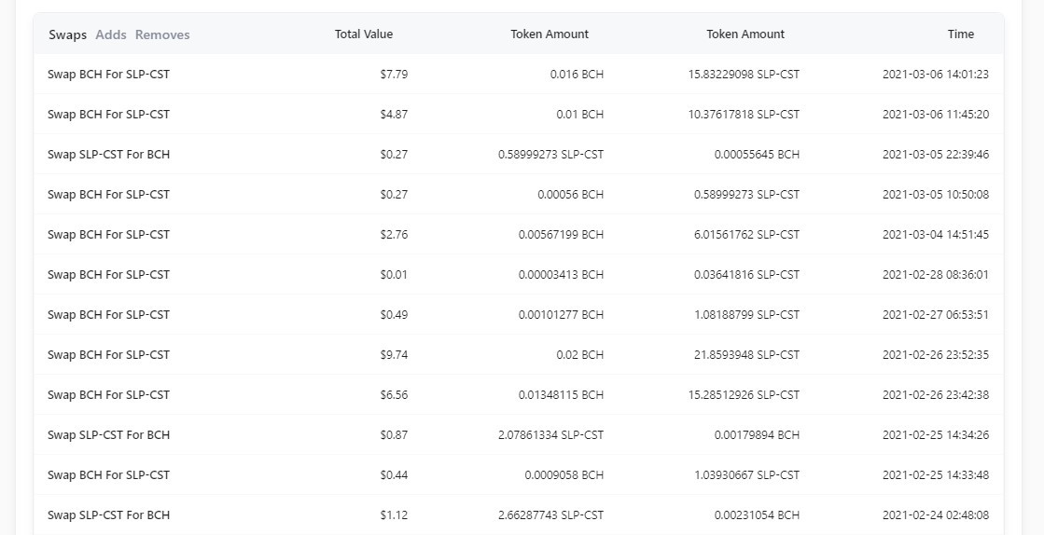Select the timestamp 2021-02-25 14:34:26
This screenshot has height=535, width=1044.
(936, 434)
